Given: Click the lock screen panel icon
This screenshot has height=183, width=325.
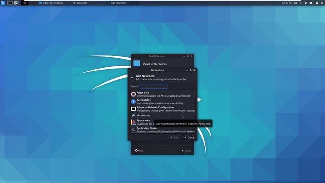Looking at the screenshot, I should click(317, 3).
